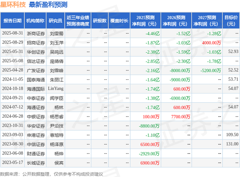Click the 研报数 column header

pos(100,21)
